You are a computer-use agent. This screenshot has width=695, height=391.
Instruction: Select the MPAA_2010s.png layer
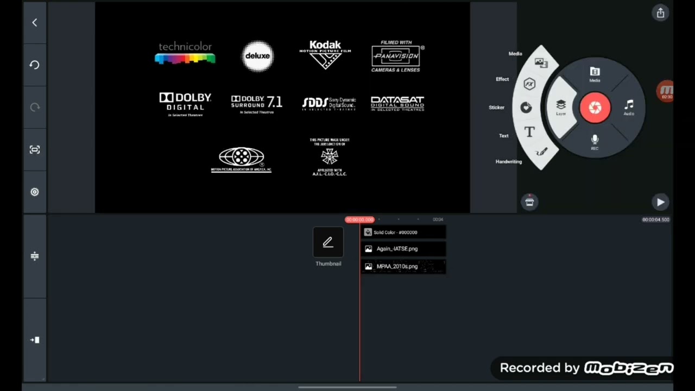pyautogui.click(x=403, y=267)
